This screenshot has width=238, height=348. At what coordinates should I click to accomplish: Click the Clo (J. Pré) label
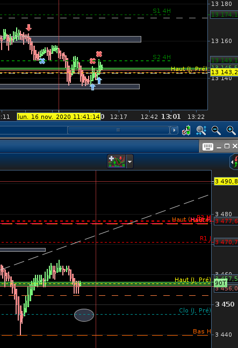click(195, 310)
